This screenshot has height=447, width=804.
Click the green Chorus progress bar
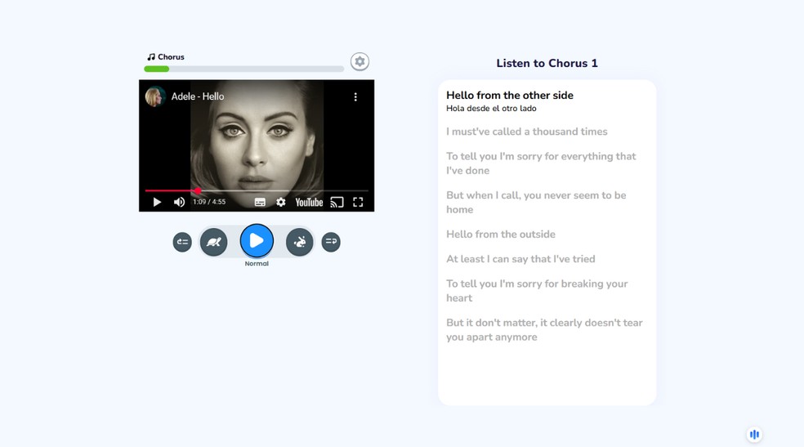pos(243,69)
